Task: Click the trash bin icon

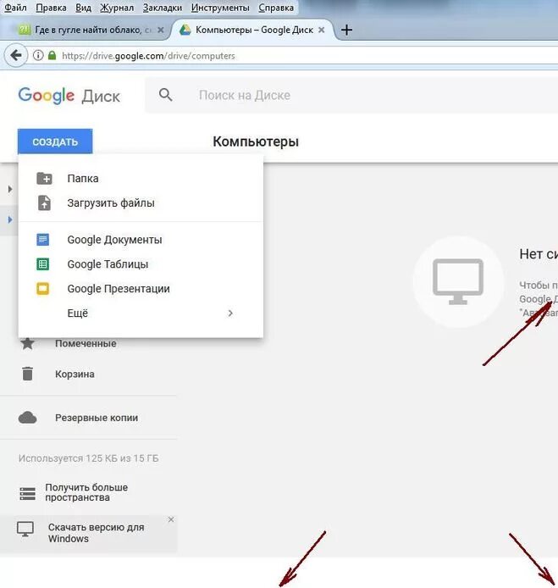Action: point(27,374)
